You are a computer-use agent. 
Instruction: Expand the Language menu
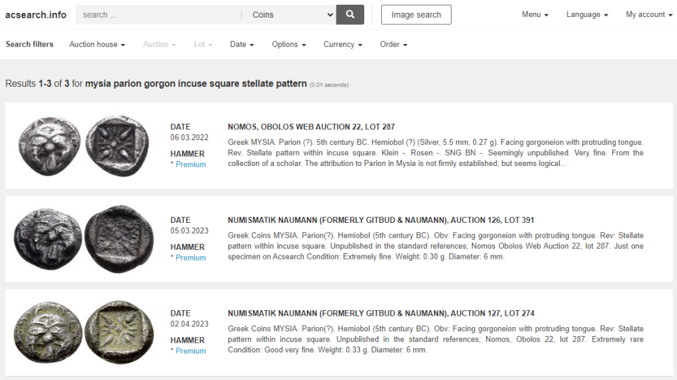coord(587,14)
